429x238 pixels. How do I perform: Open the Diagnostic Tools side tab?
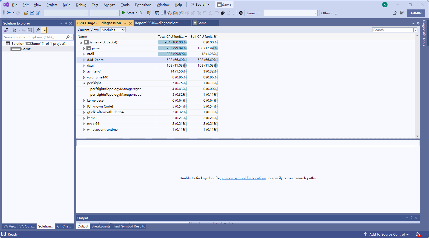coord(424,33)
